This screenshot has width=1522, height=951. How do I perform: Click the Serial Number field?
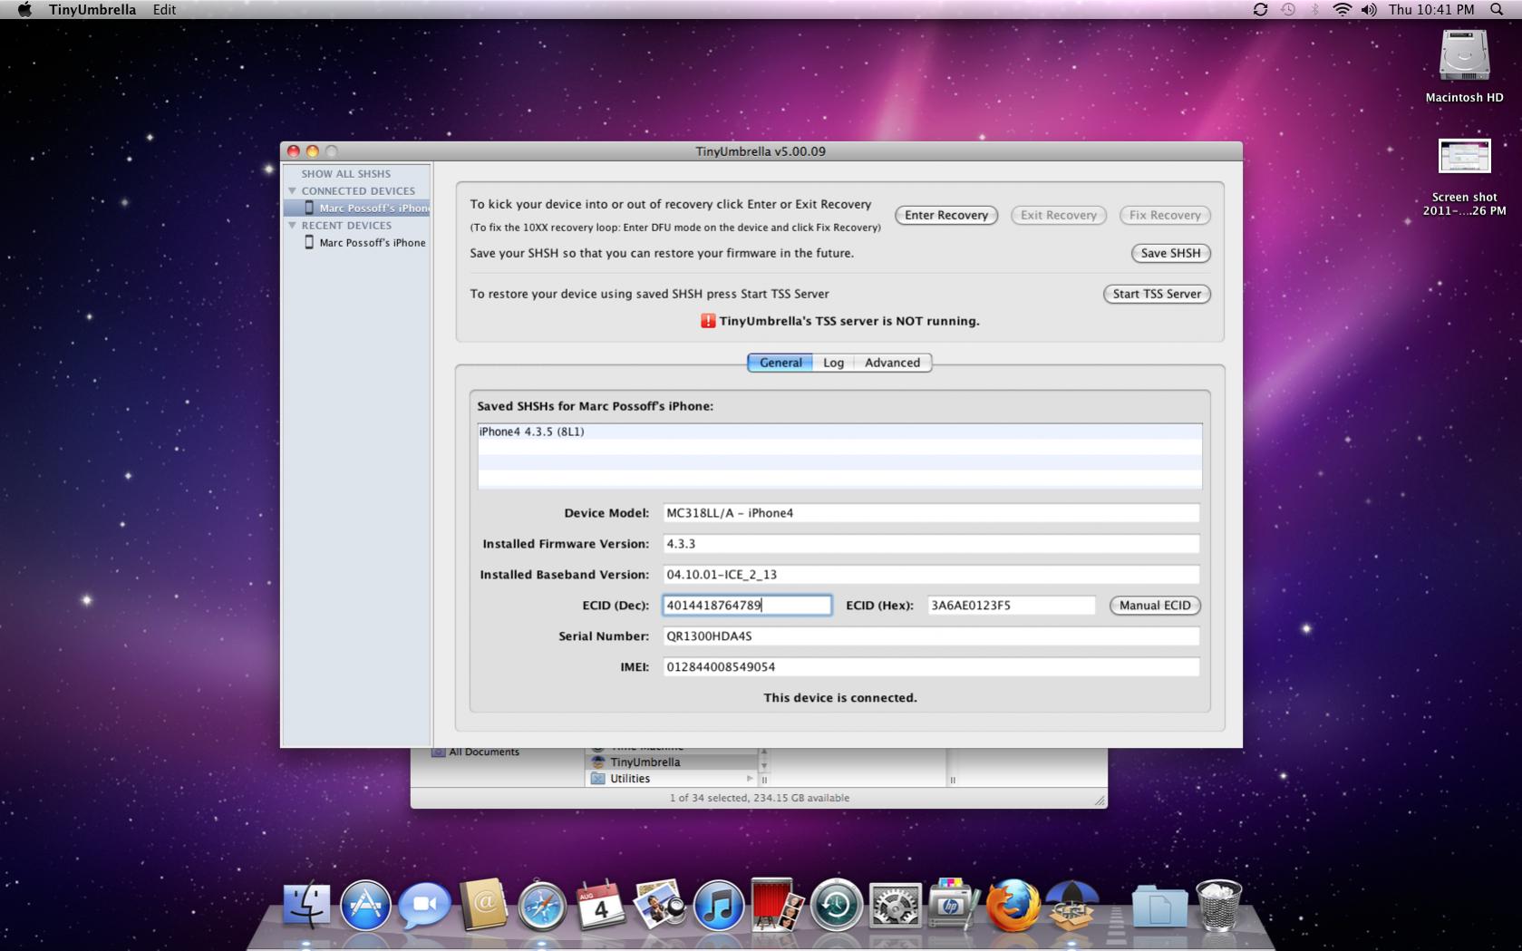click(931, 636)
